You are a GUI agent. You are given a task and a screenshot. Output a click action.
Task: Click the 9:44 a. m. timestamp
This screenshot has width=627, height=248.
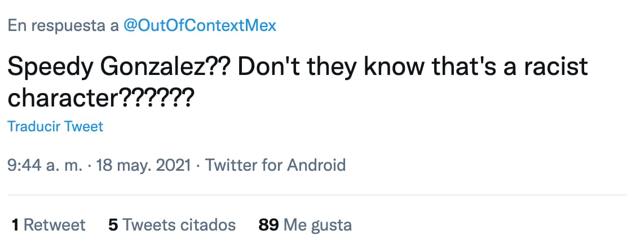45,166
